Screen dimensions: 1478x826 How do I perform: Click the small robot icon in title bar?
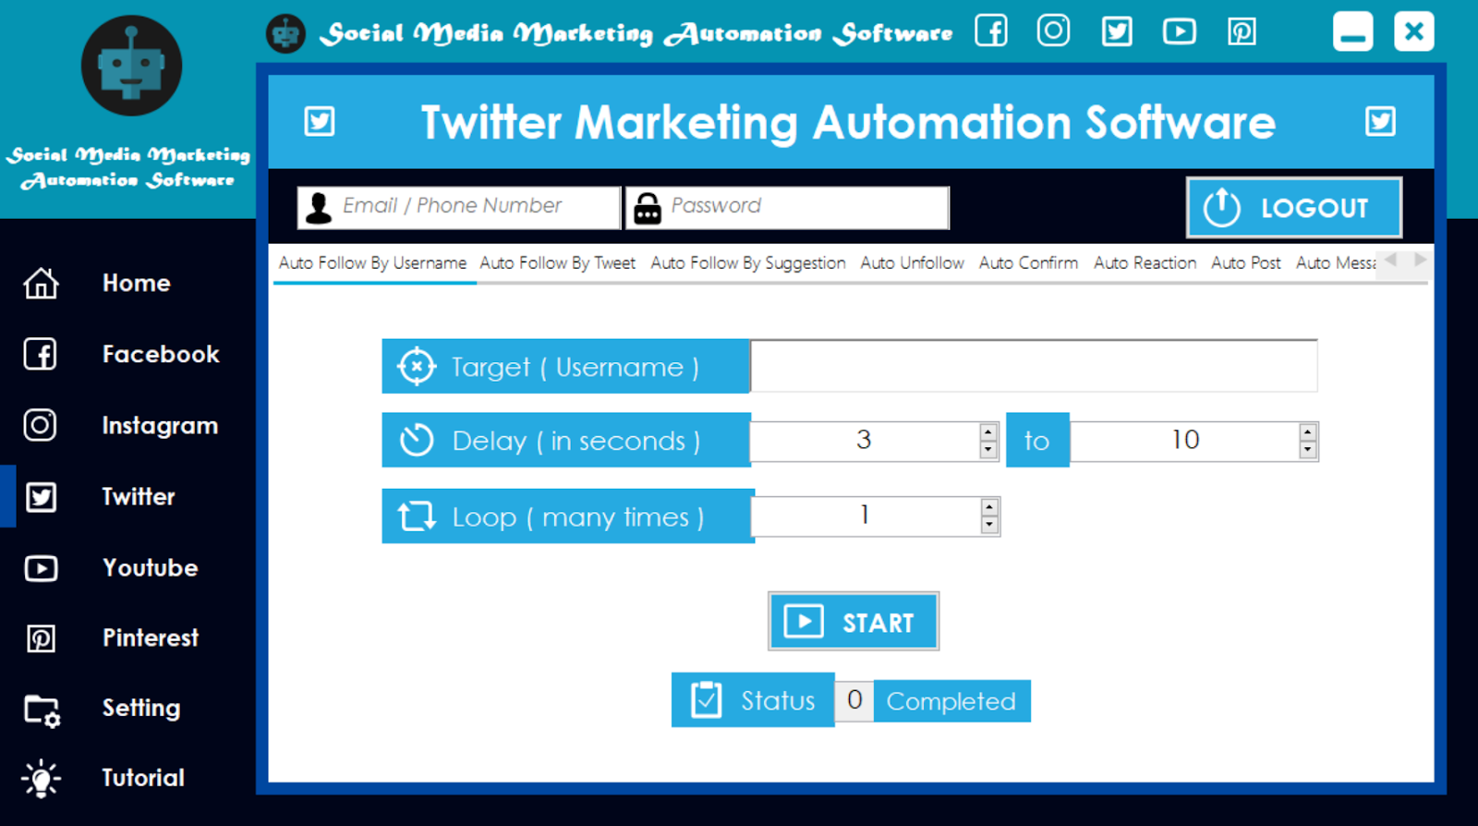[x=285, y=34]
